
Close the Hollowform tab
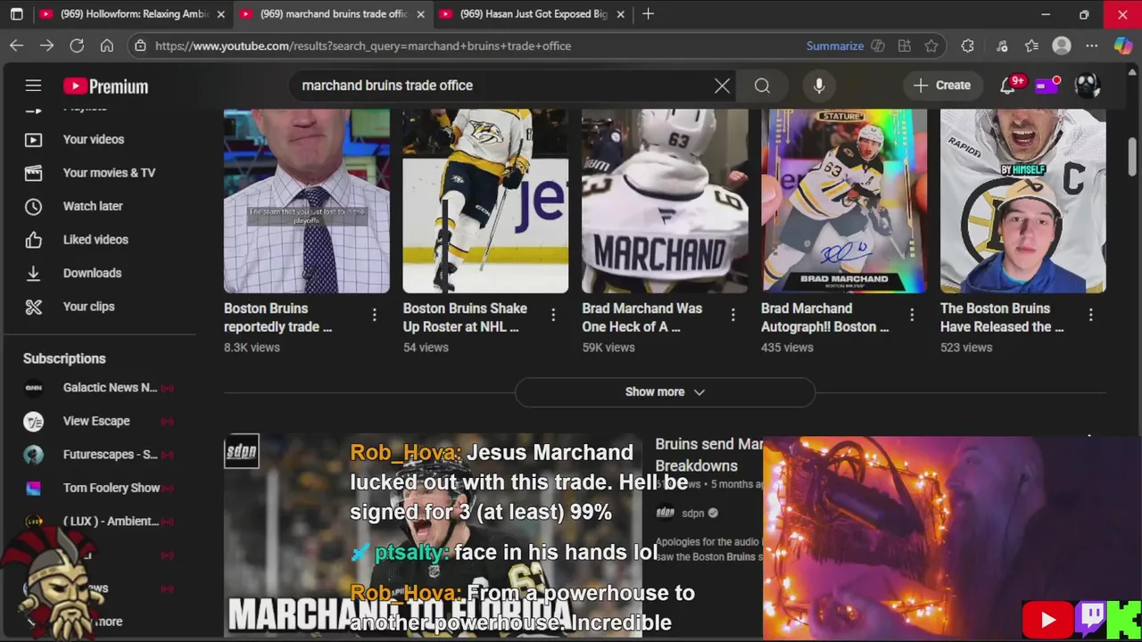pos(220,14)
